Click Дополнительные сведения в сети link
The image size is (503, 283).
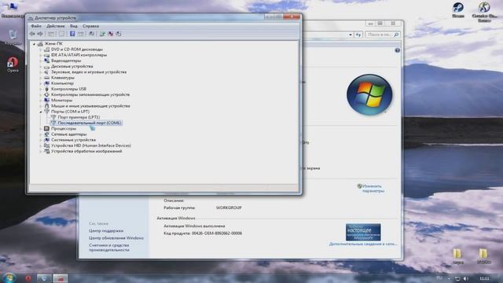coord(363,244)
